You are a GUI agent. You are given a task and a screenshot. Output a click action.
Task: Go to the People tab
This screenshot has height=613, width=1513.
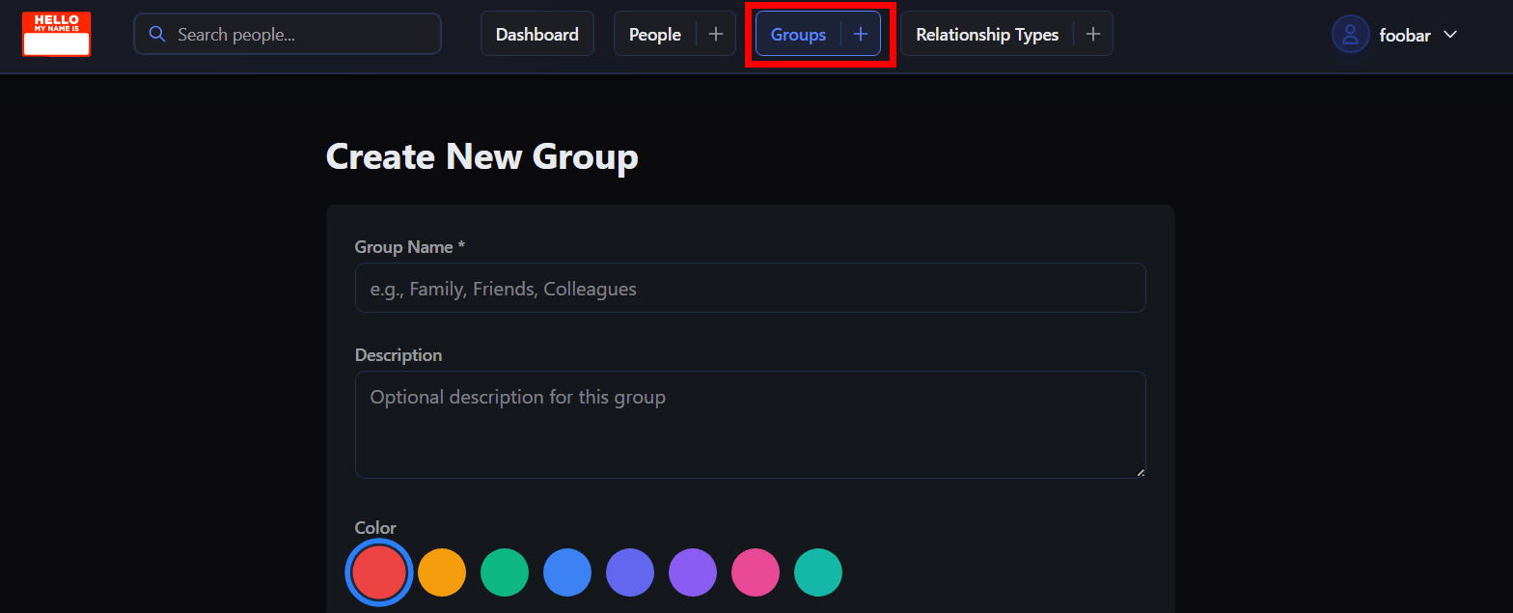coord(654,34)
